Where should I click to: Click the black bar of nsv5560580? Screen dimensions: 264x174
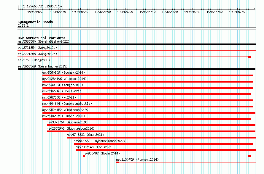click(x=136, y=44)
